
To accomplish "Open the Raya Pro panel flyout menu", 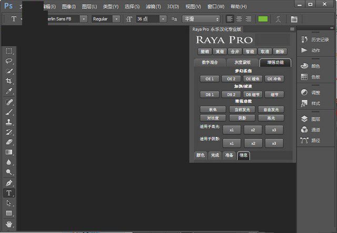I will pos(292,29).
